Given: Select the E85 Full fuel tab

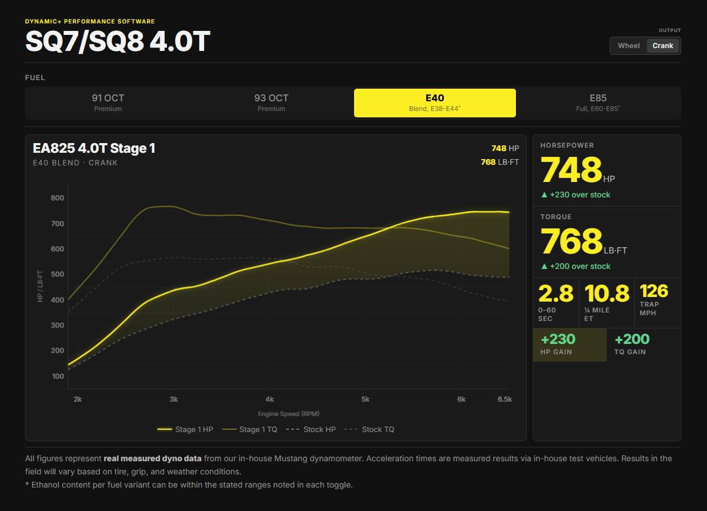Looking at the screenshot, I should pos(598,103).
